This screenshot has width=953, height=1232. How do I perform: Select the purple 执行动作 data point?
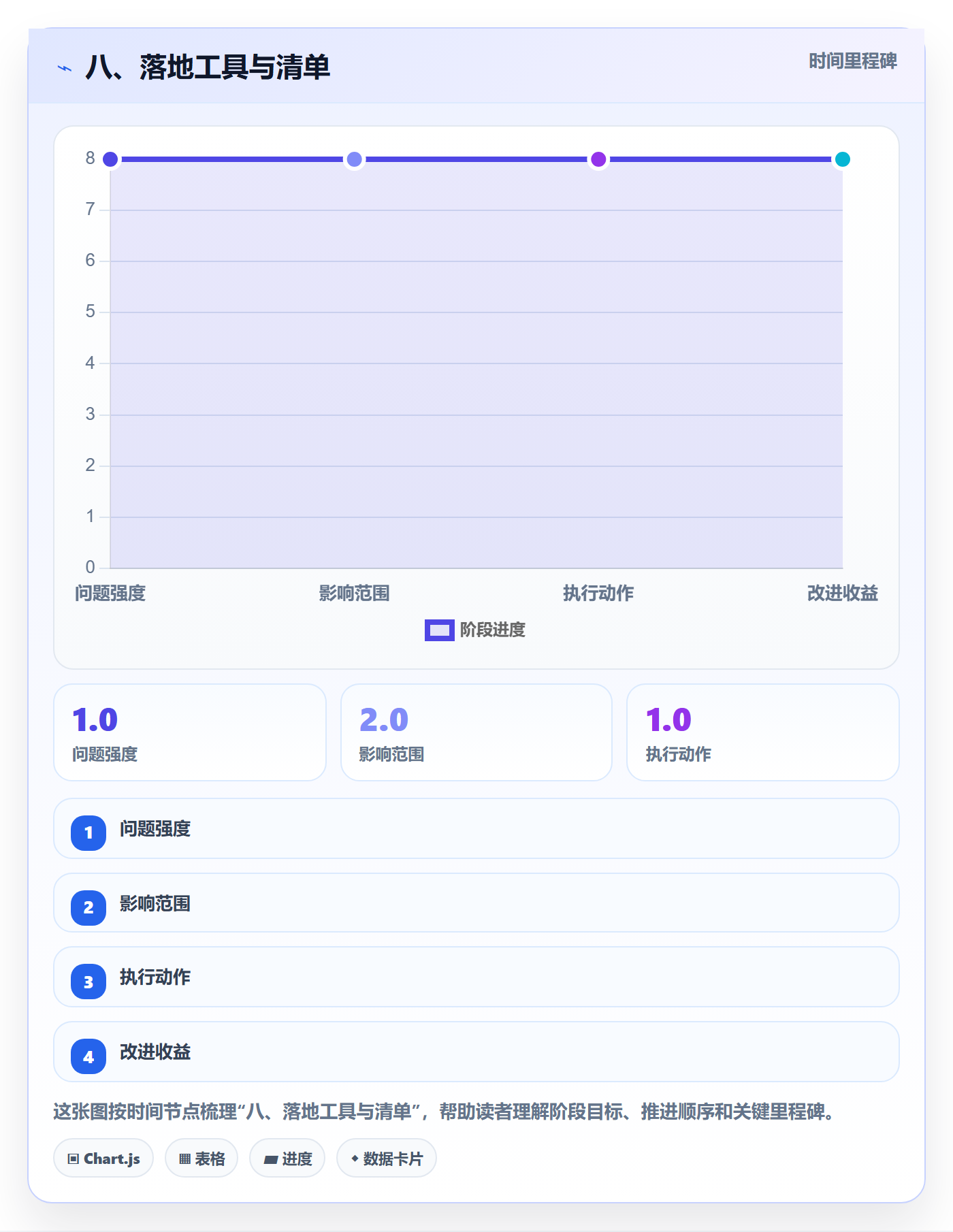click(598, 159)
